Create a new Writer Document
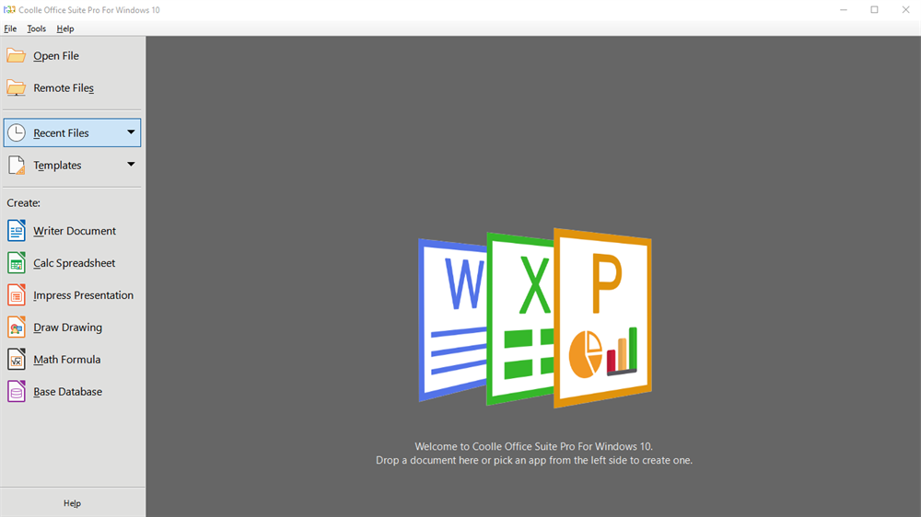Screen dimensions: 921x517 coord(72,231)
